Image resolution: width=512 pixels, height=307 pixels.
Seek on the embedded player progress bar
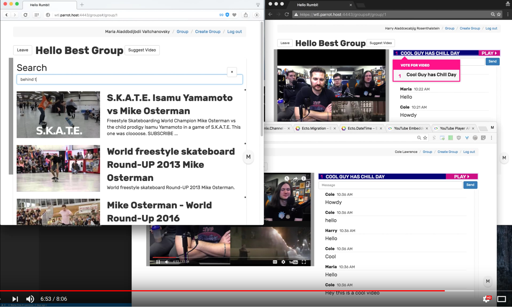[x=230, y=257]
